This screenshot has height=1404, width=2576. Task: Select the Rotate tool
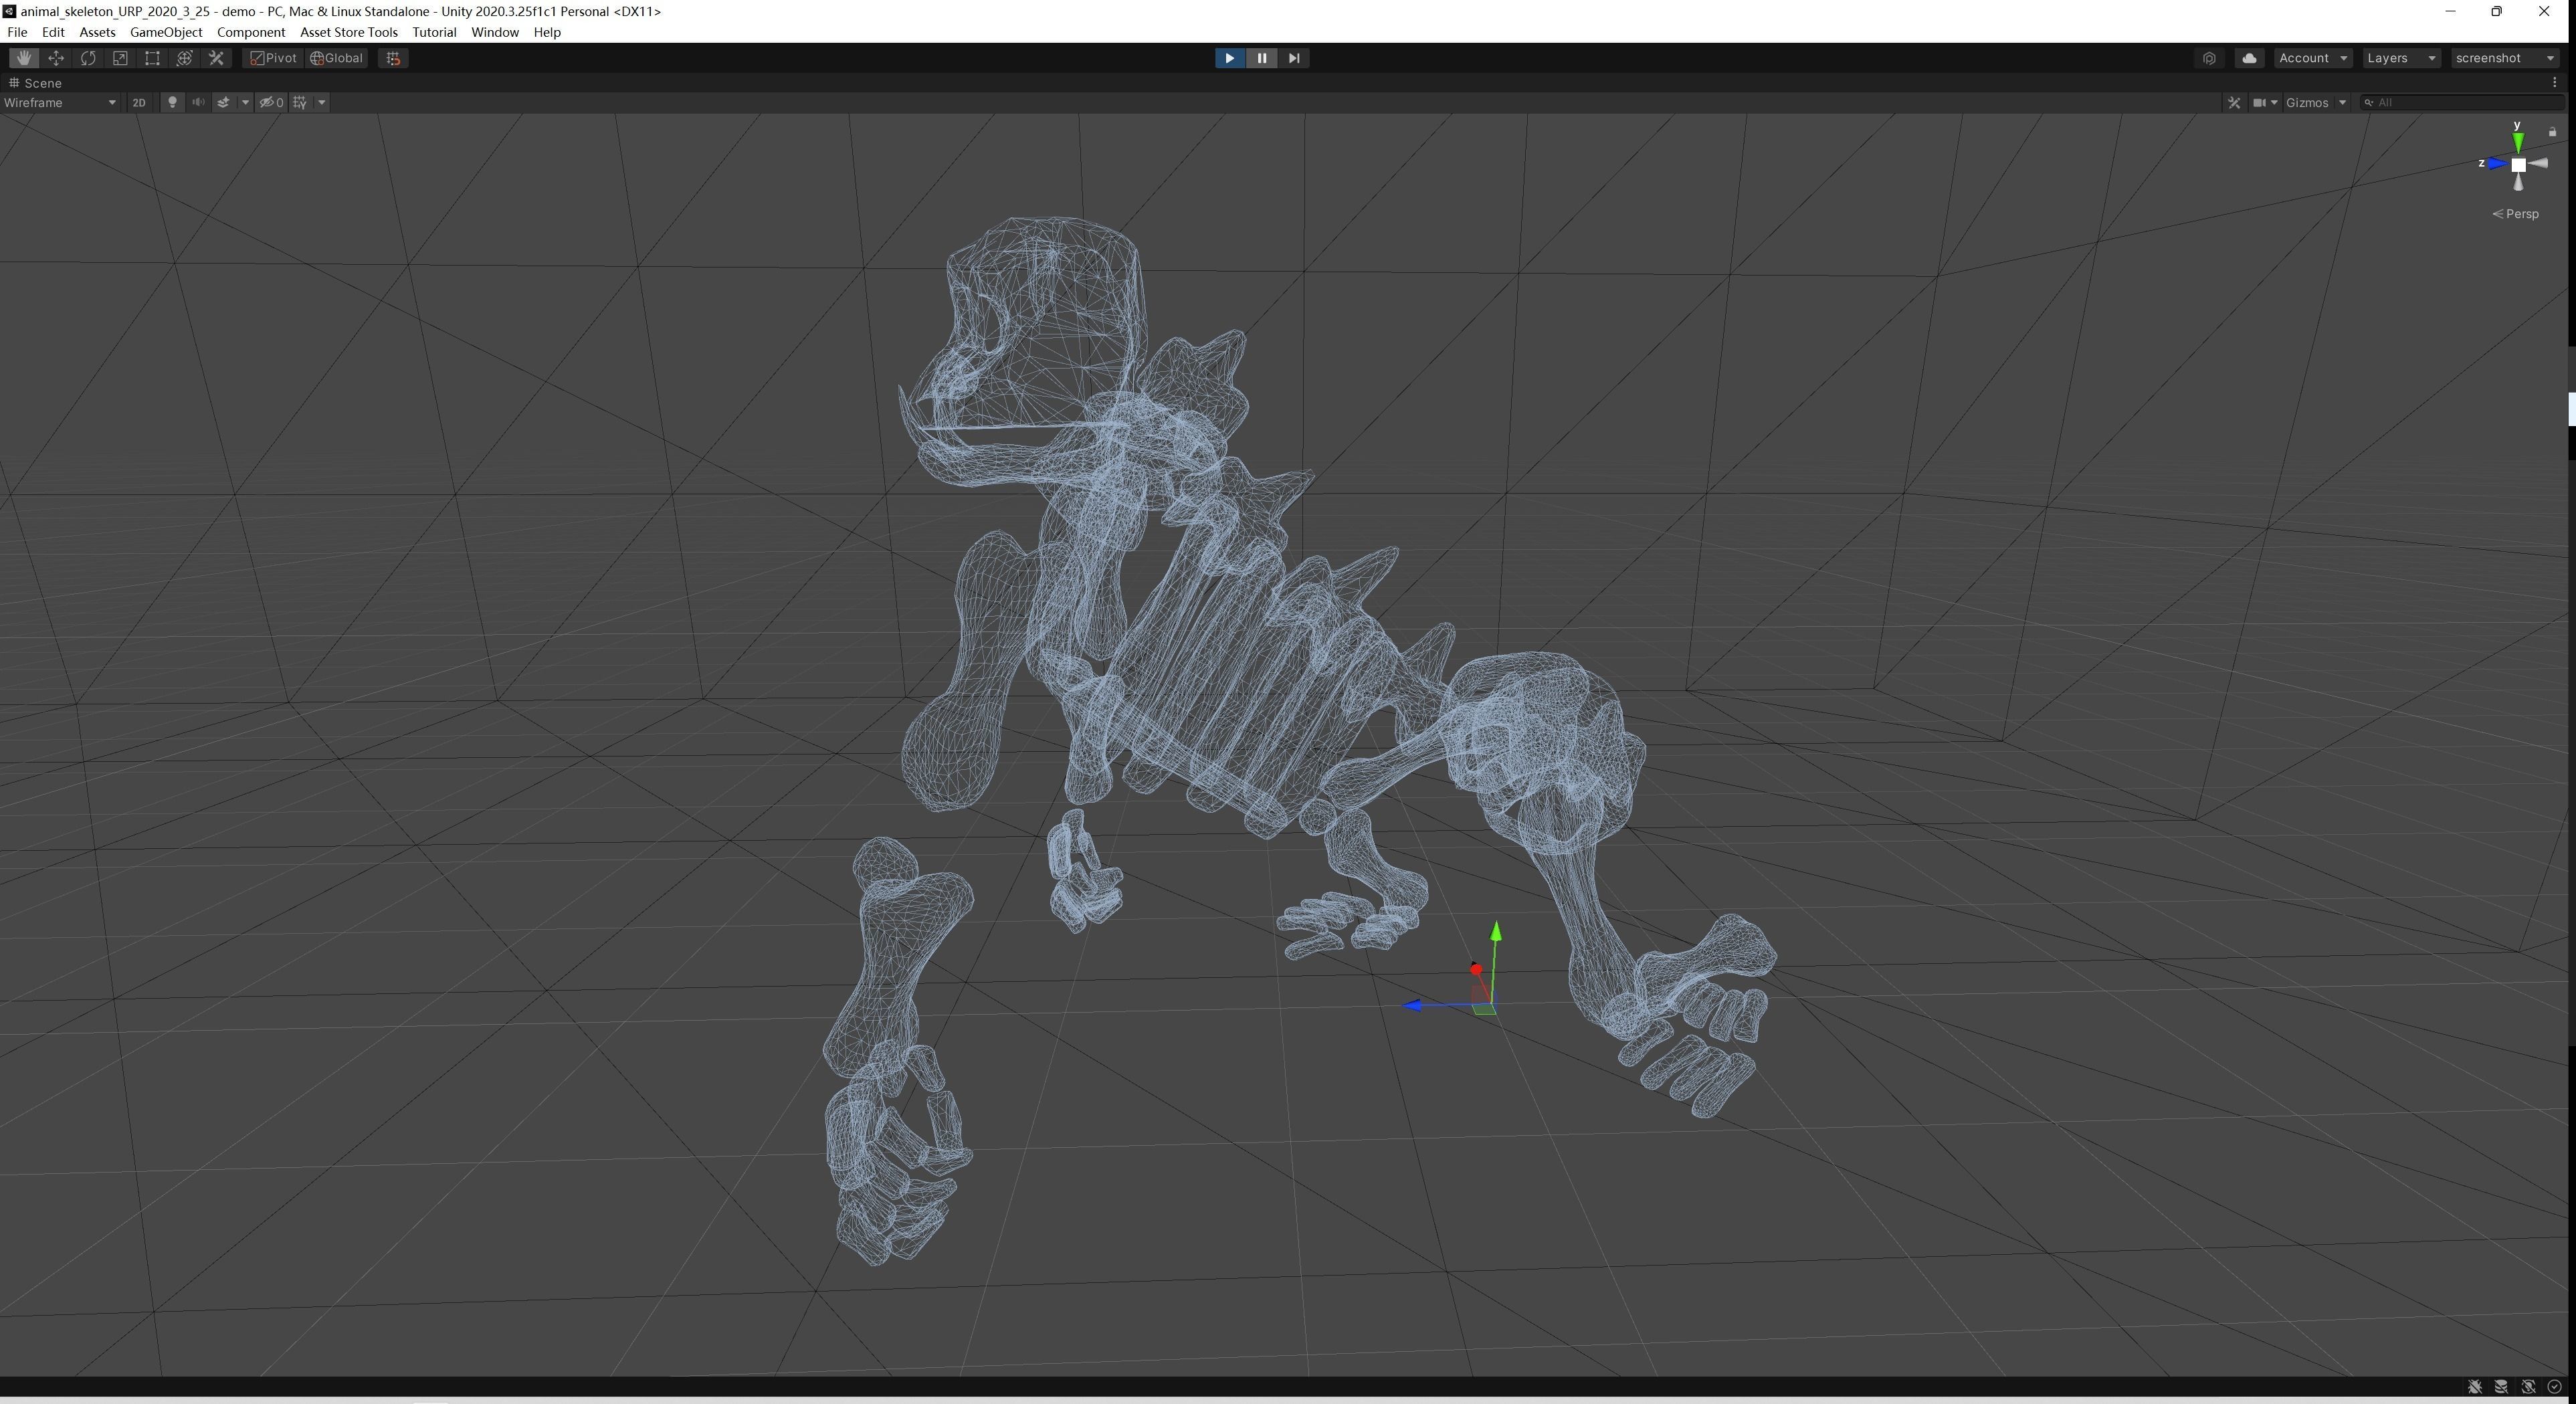[x=88, y=58]
